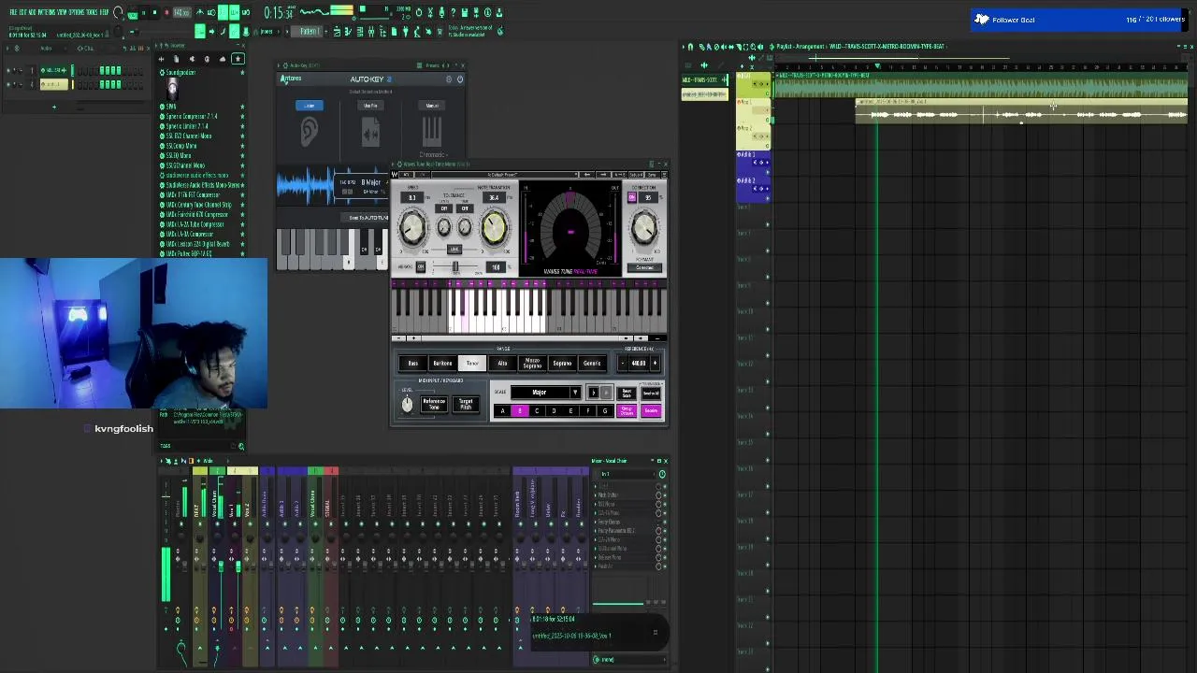The width and height of the screenshot is (1197, 673).
Task: Open Auto-Key settings gear
Action: click(448, 79)
